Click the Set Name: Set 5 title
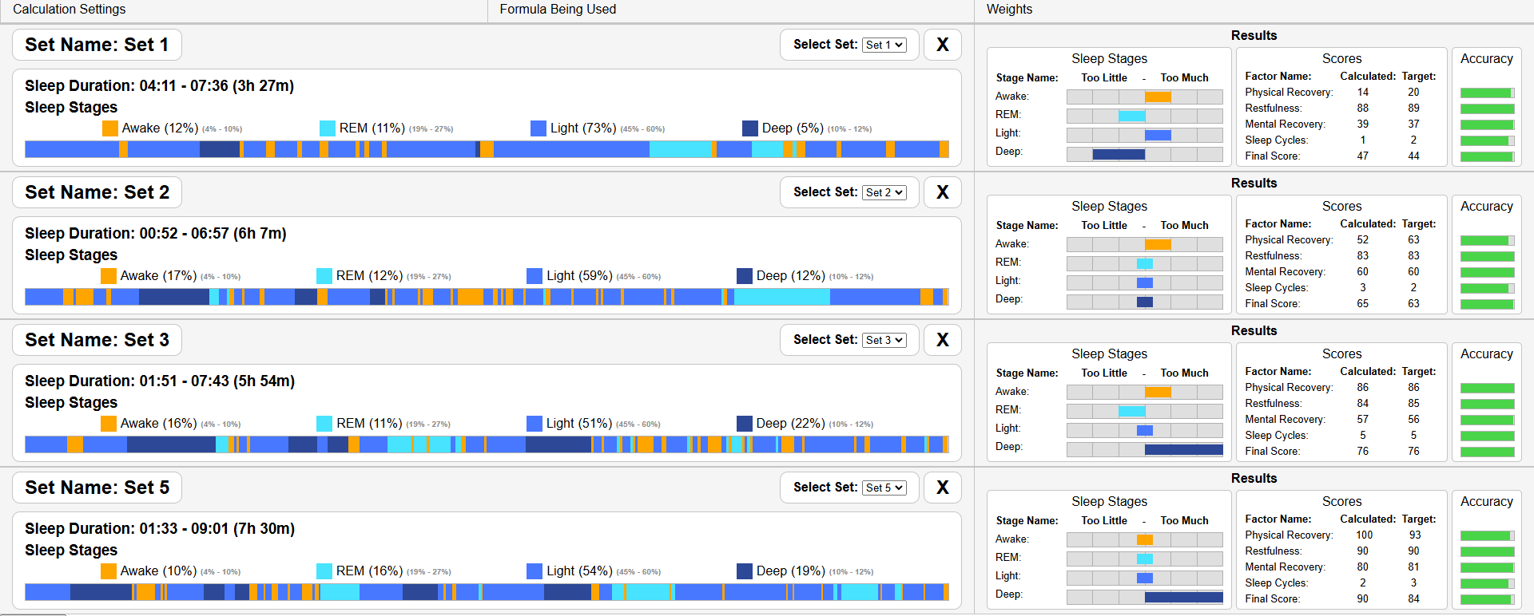 (97, 488)
